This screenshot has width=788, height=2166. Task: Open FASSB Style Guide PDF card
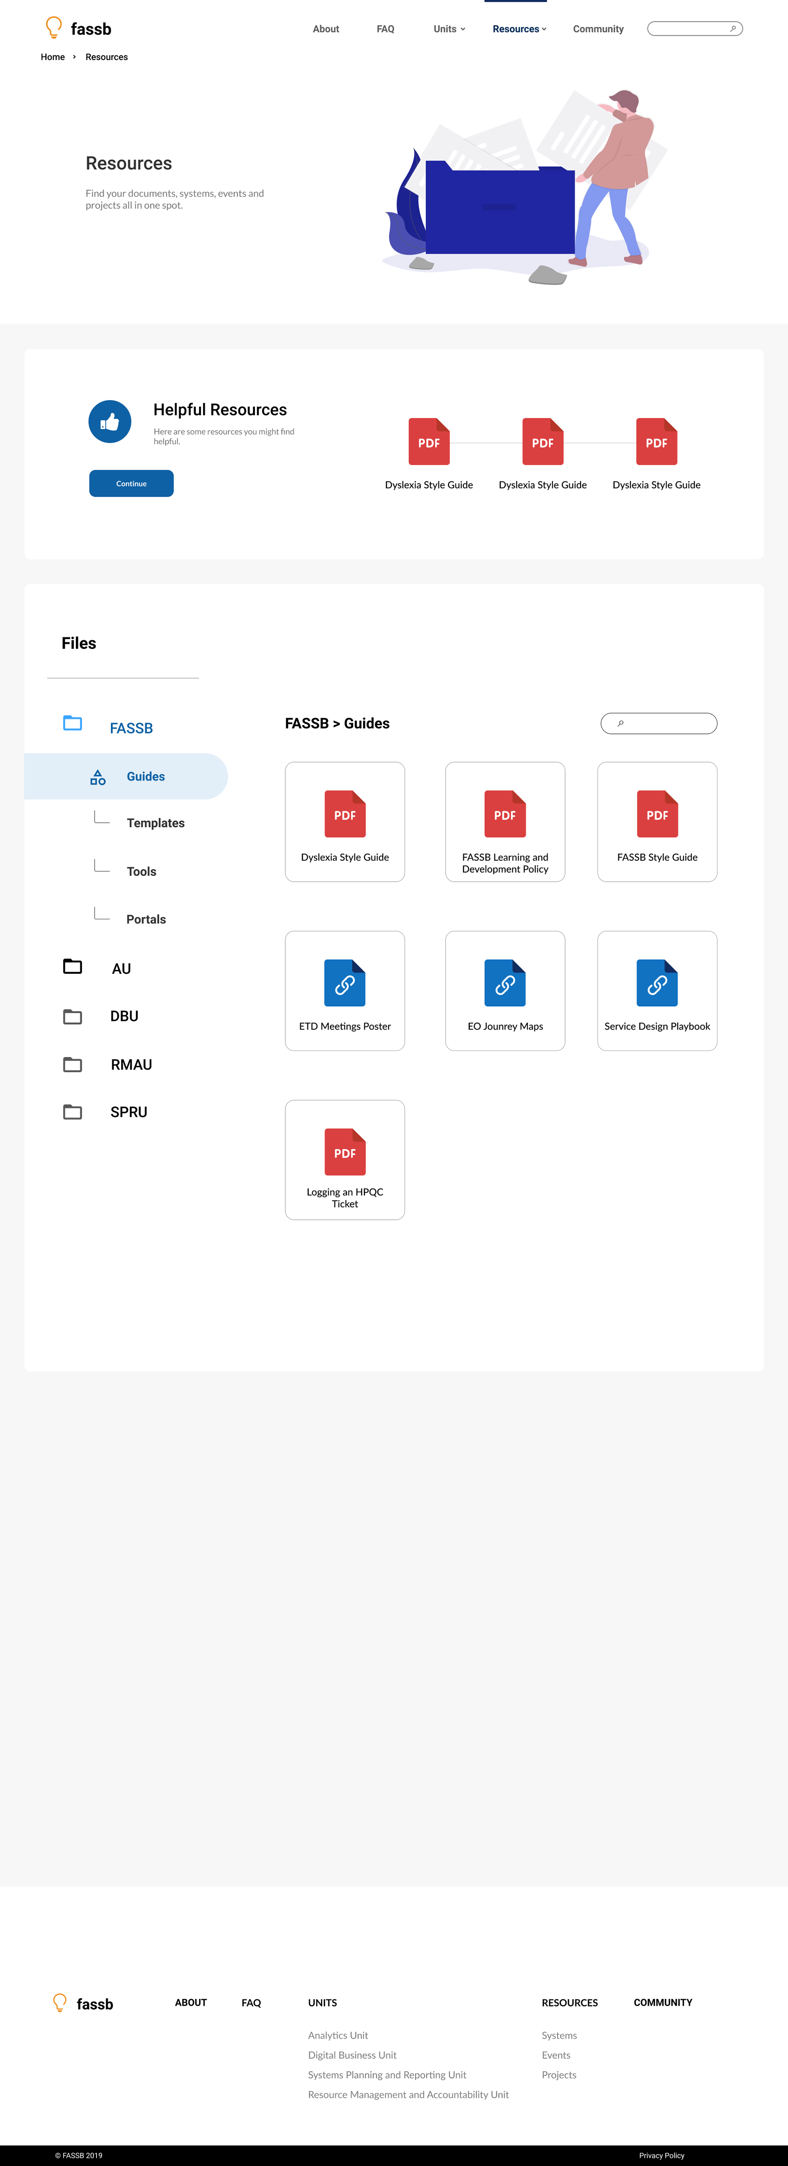tap(657, 822)
